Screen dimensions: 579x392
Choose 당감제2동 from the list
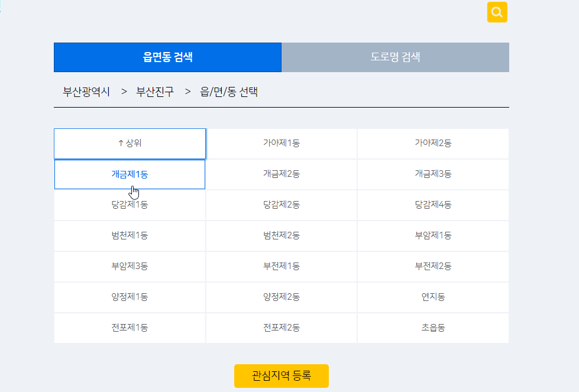click(282, 205)
